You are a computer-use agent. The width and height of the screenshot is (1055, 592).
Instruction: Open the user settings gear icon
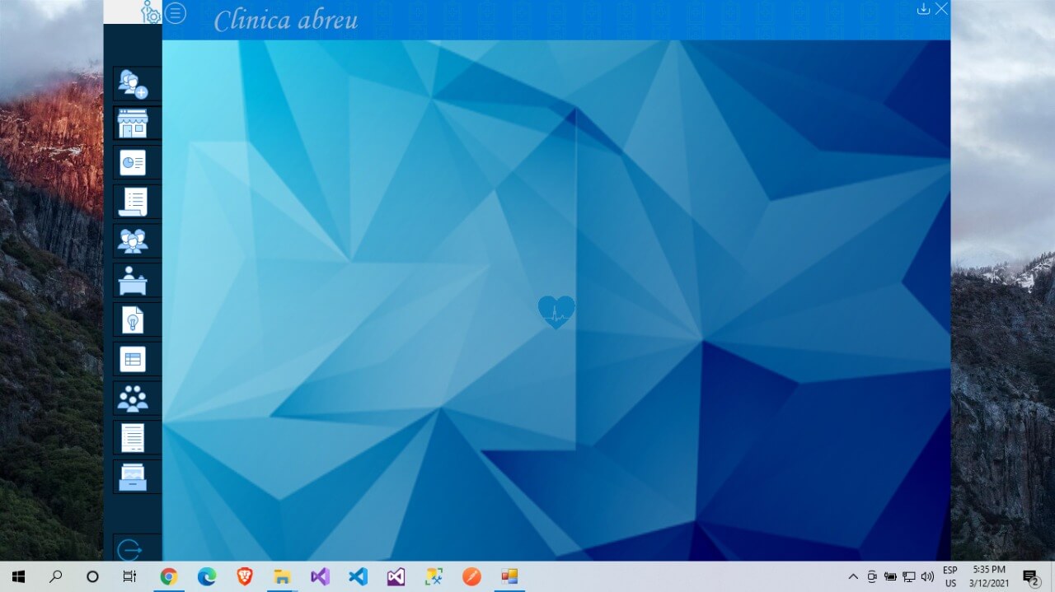pos(150,12)
